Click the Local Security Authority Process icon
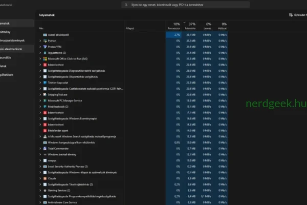This screenshot has width=307, height=205. pyautogui.click(x=45, y=167)
